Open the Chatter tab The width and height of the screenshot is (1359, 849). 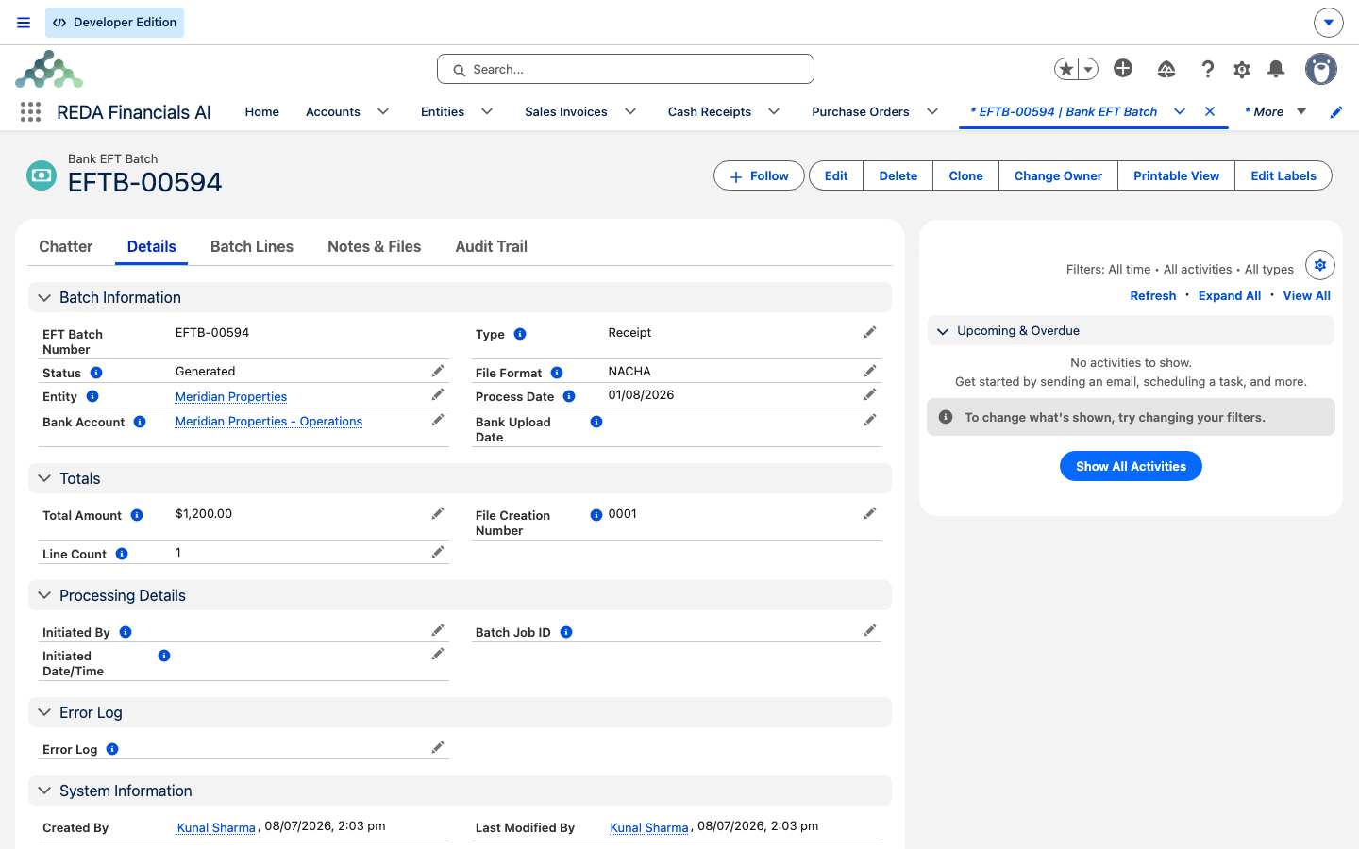click(x=66, y=246)
